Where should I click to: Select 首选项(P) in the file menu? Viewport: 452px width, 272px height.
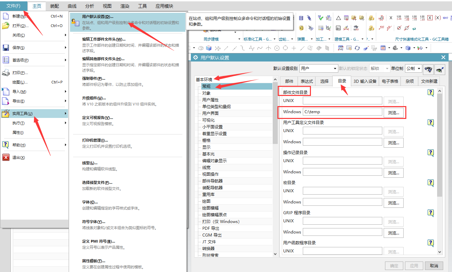tap(20, 60)
